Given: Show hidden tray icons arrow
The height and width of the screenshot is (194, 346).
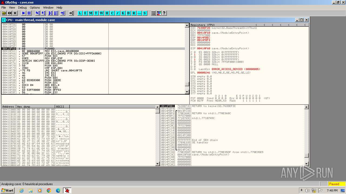Looking at the screenshot, I should (x=301, y=190).
